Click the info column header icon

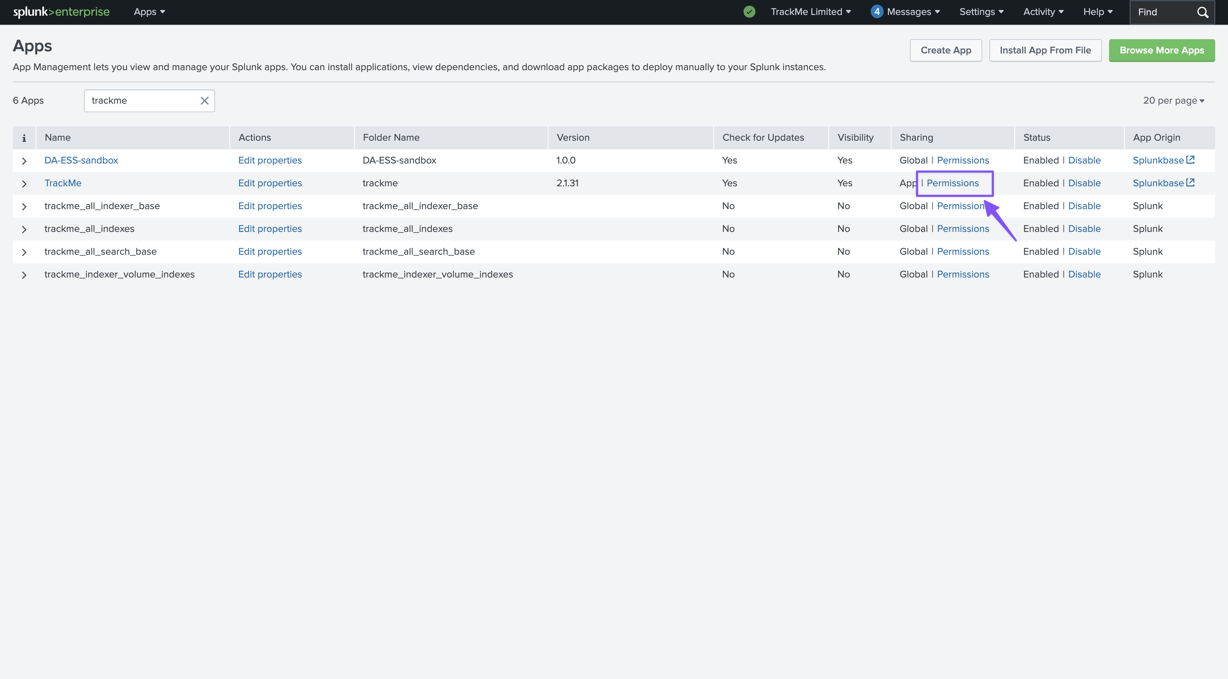(x=24, y=138)
